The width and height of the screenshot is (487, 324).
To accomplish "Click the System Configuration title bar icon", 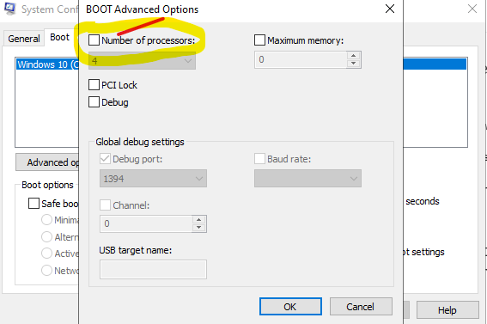I will coord(10,9).
